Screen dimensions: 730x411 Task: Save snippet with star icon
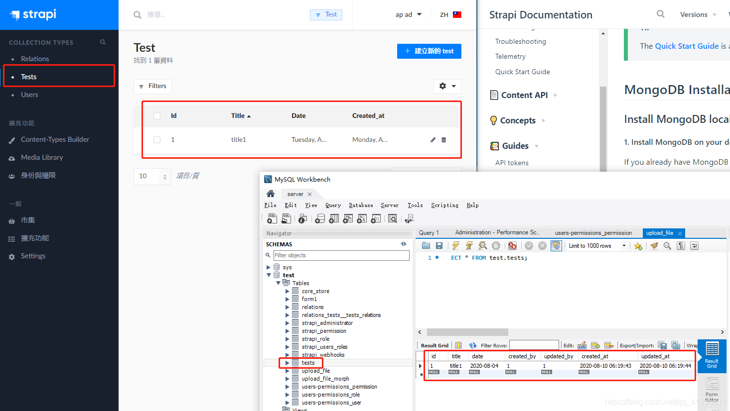coord(638,246)
